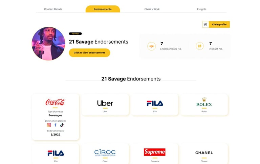Click the Facebook icon in Coca-Cola card
The height and width of the screenshot is (164, 260).
(56, 125)
